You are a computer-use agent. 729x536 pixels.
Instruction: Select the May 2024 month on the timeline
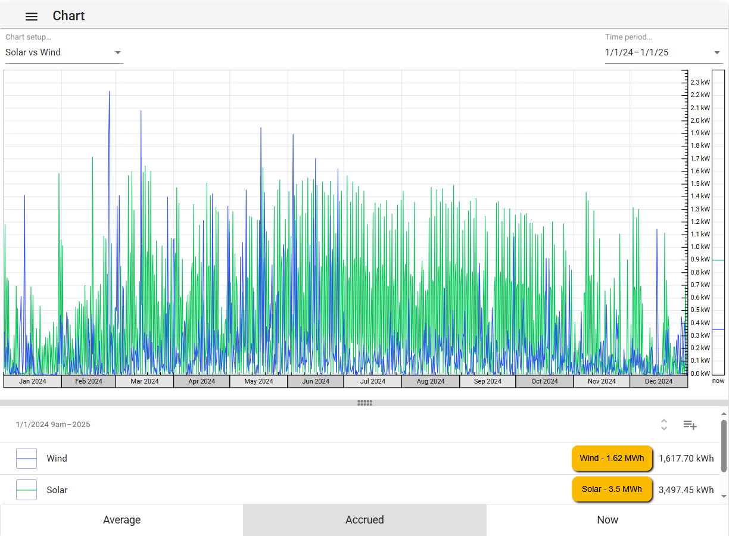point(258,381)
